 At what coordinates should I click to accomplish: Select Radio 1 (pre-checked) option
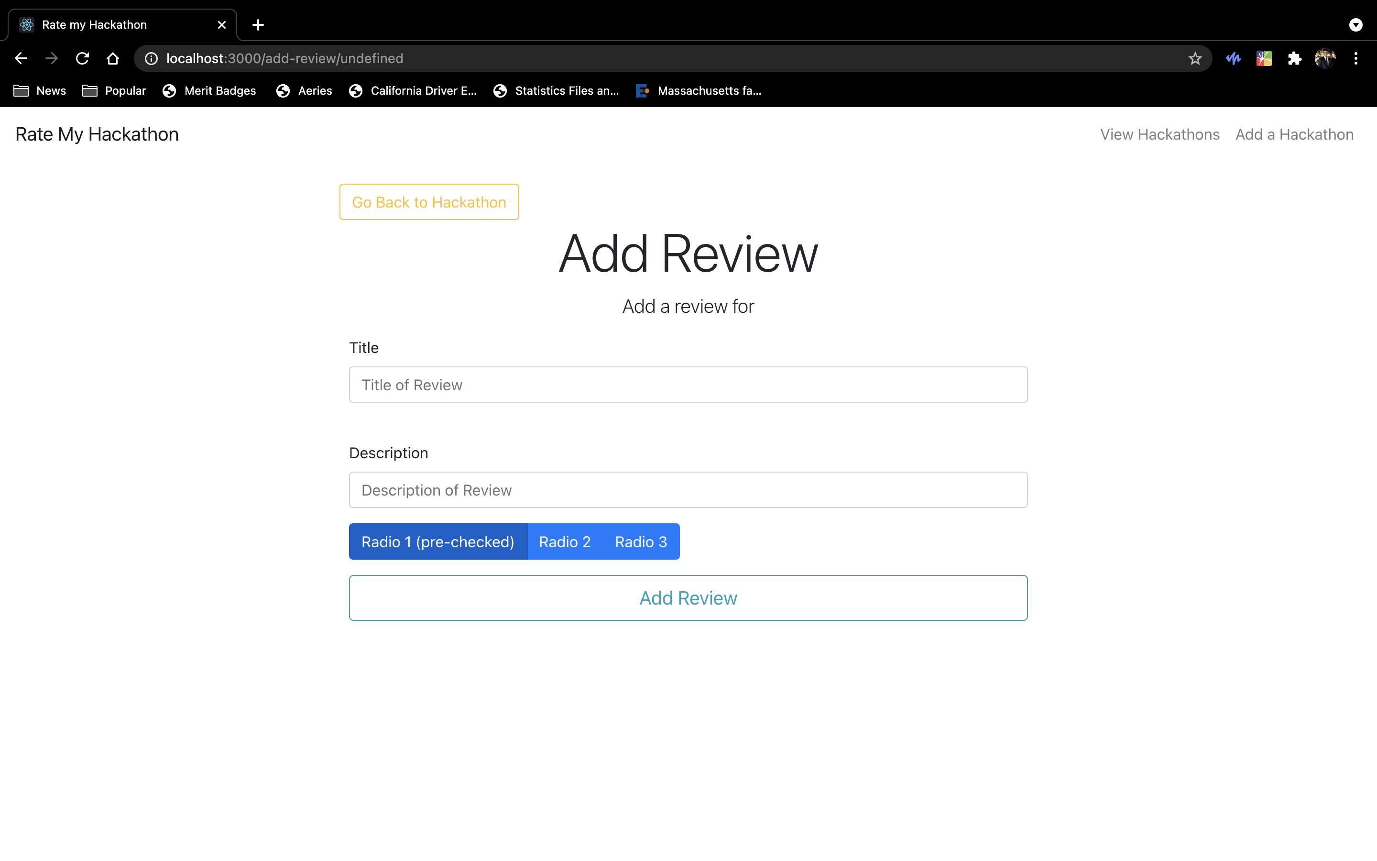click(437, 541)
